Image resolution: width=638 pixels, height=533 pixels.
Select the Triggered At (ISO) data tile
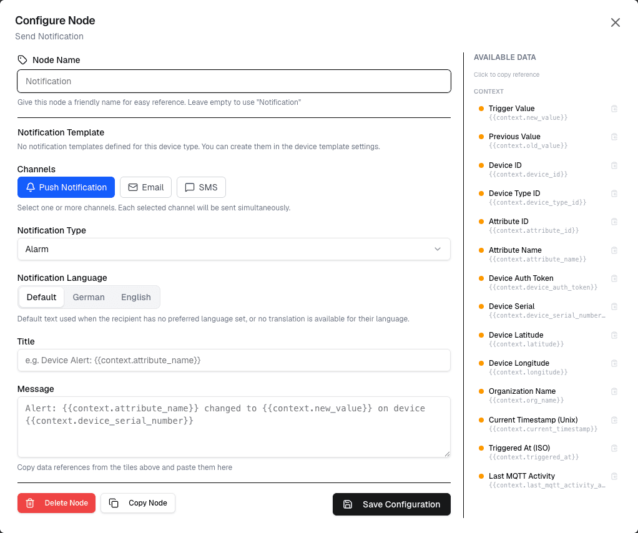pyautogui.click(x=547, y=452)
